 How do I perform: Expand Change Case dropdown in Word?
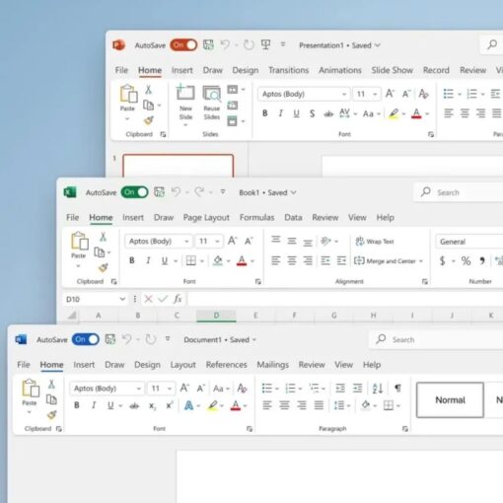228,389
